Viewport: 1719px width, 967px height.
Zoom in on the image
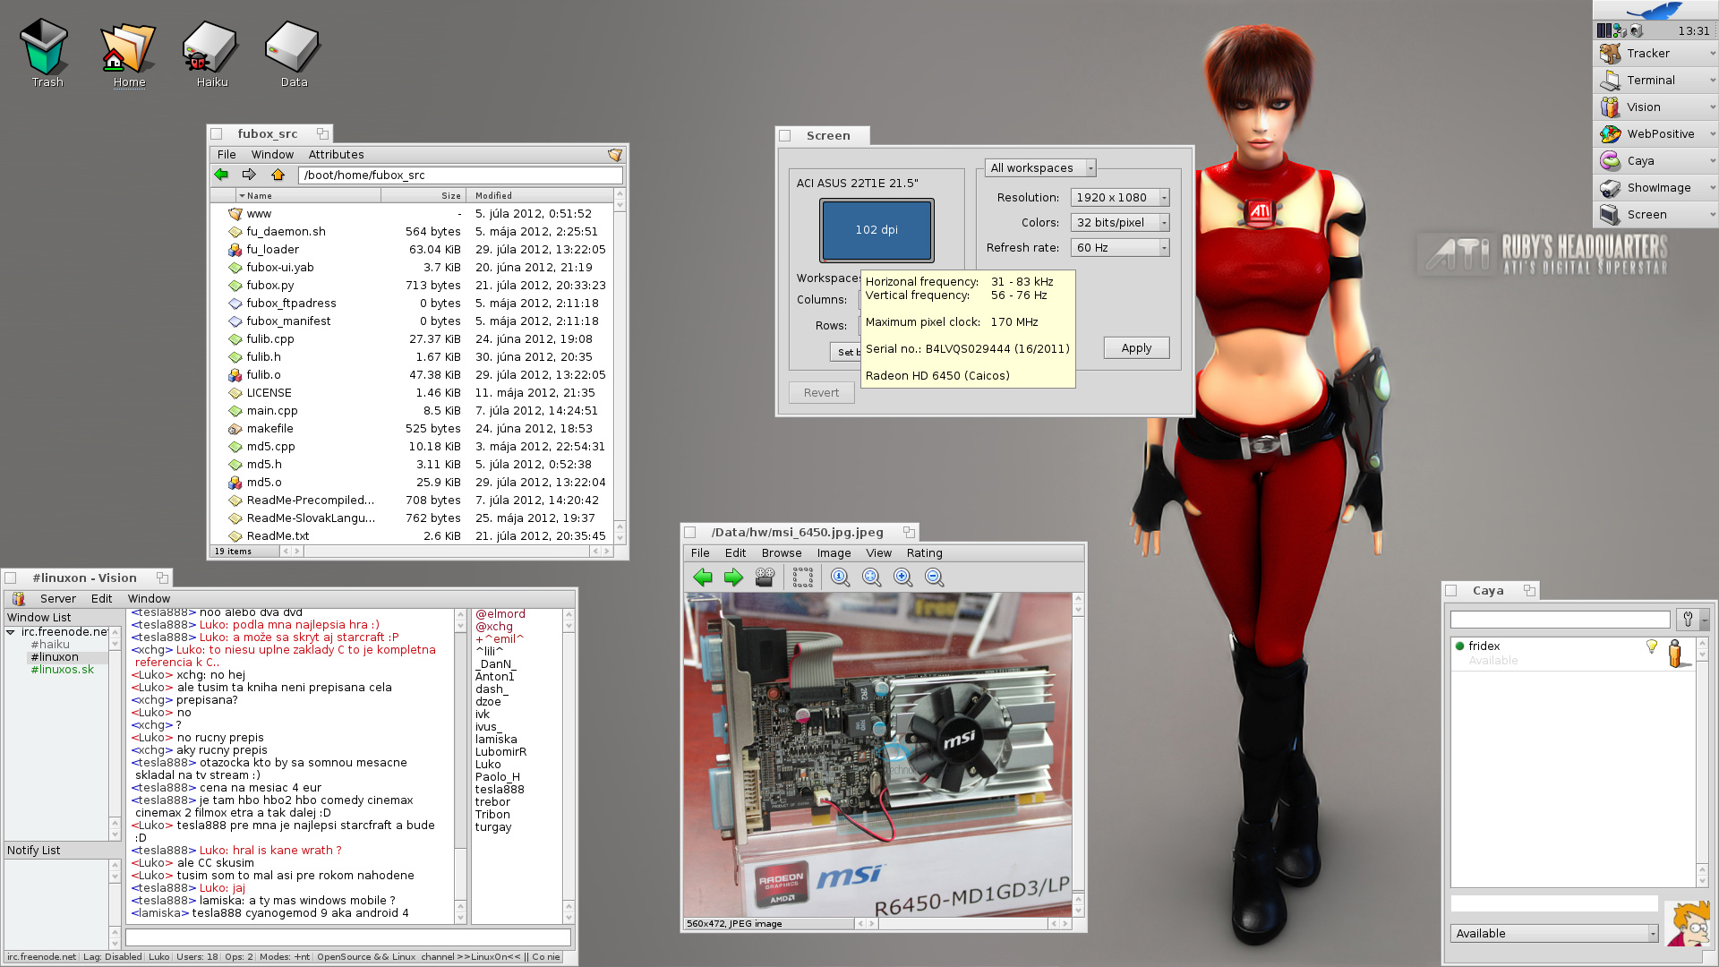902,578
